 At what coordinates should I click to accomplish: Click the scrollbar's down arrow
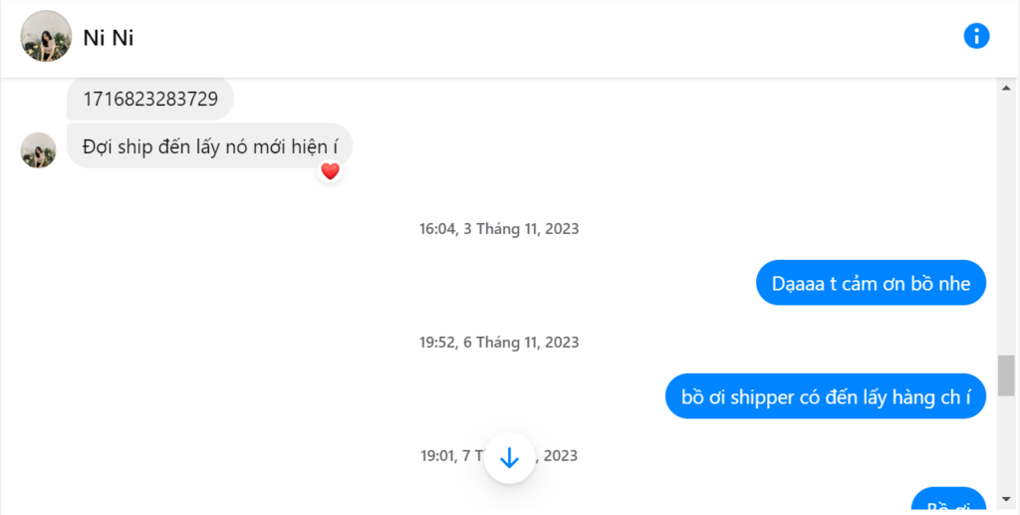[x=1006, y=499]
